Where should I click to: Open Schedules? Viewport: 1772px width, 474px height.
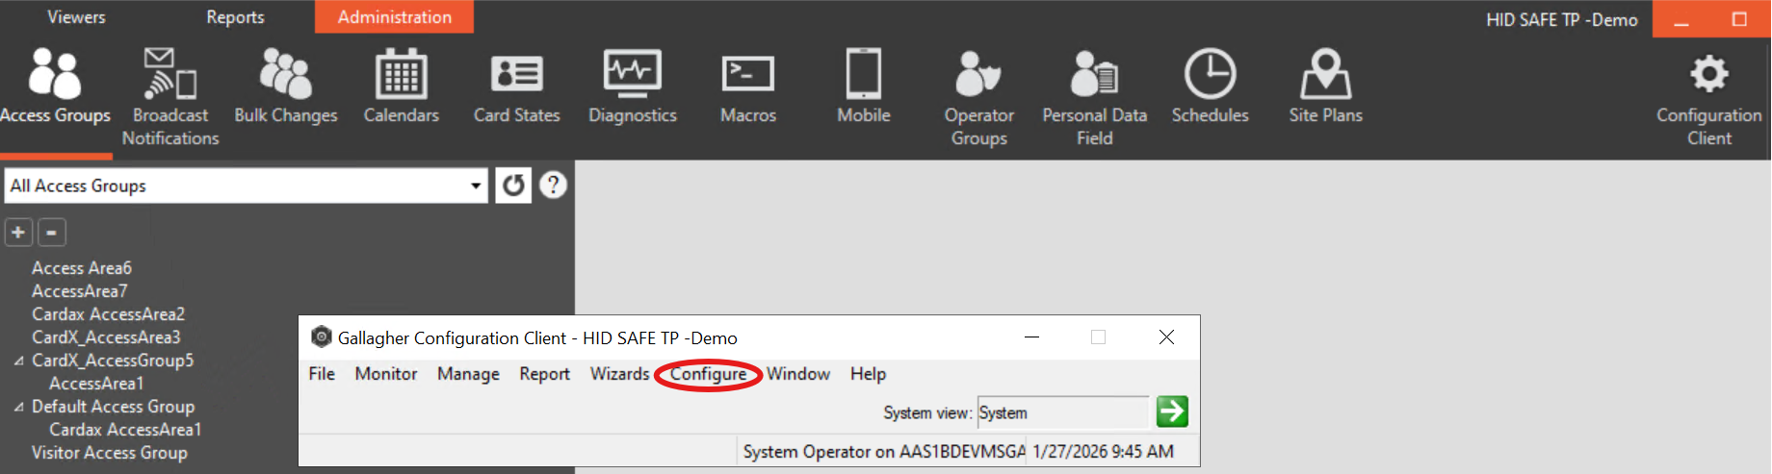[x=1211, y=87]
